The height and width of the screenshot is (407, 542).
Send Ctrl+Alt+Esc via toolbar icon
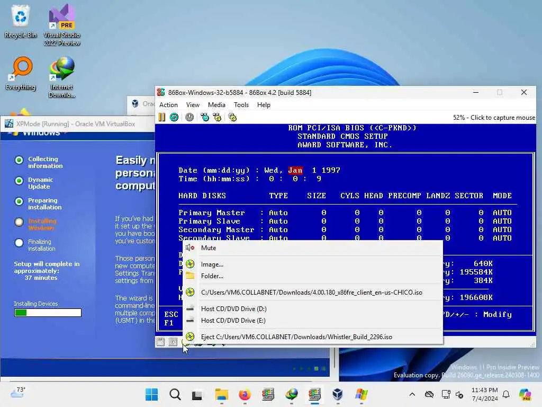pos(217,117)
